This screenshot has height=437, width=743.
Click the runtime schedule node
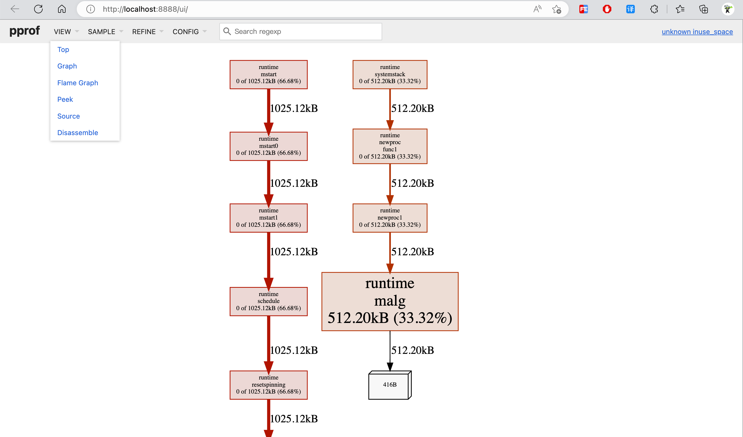click(268, 302)
